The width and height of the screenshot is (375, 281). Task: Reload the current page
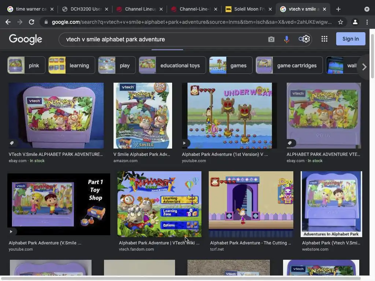(31, 22)
